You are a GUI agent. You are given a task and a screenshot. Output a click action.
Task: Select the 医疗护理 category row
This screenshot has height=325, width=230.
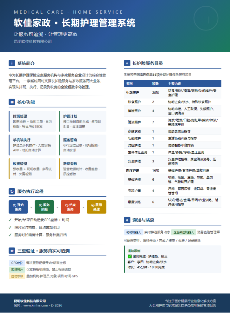pyautogui.click(x=172, y=170)
